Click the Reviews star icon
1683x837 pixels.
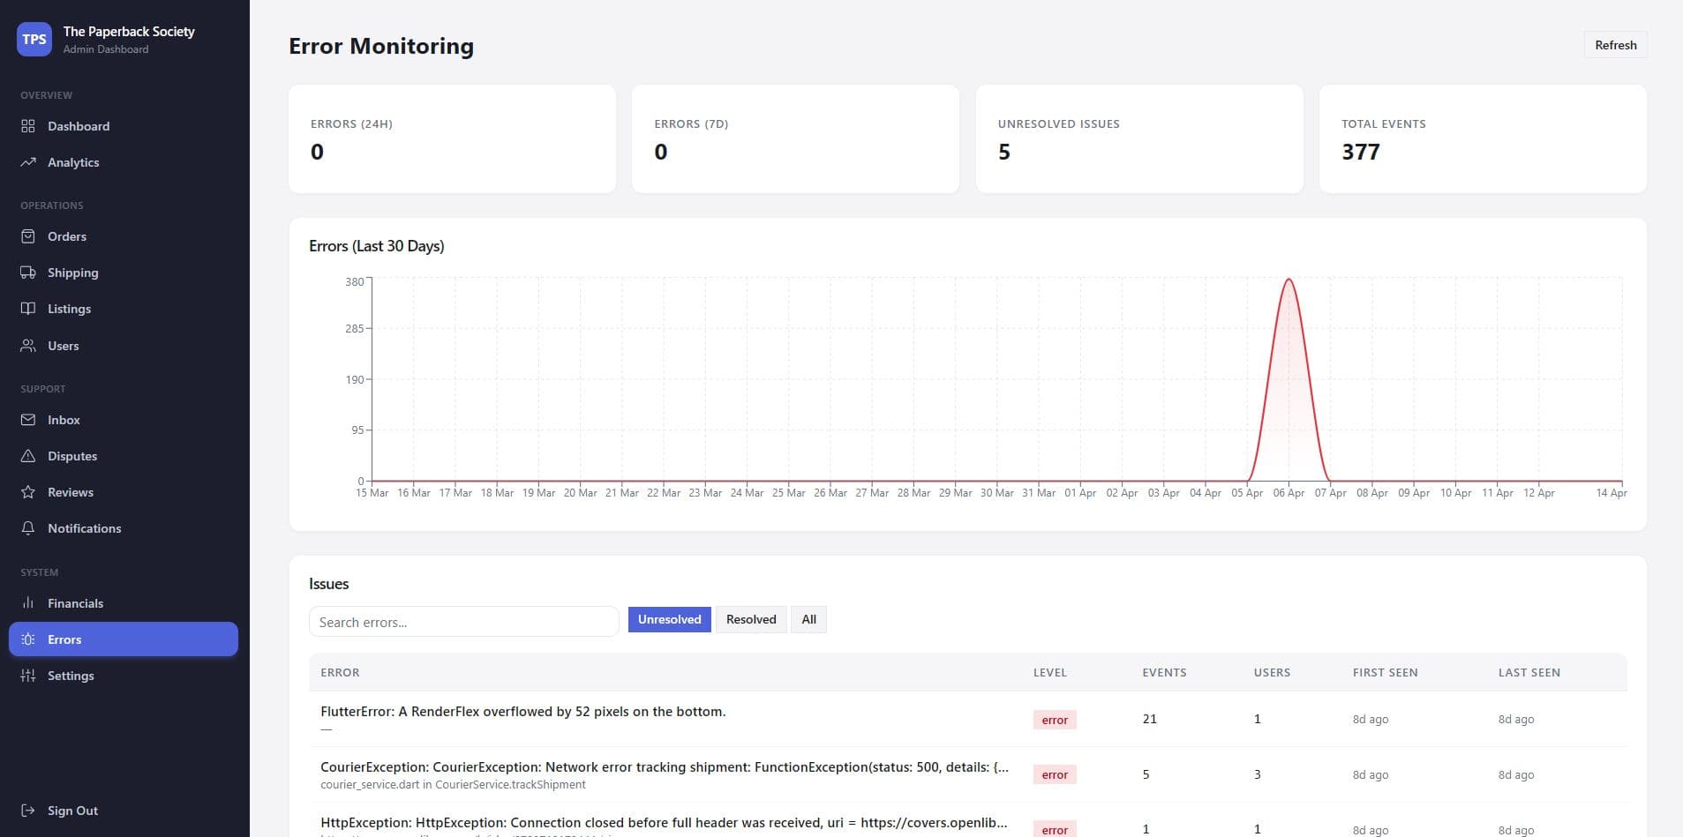(x=28, y=492)
